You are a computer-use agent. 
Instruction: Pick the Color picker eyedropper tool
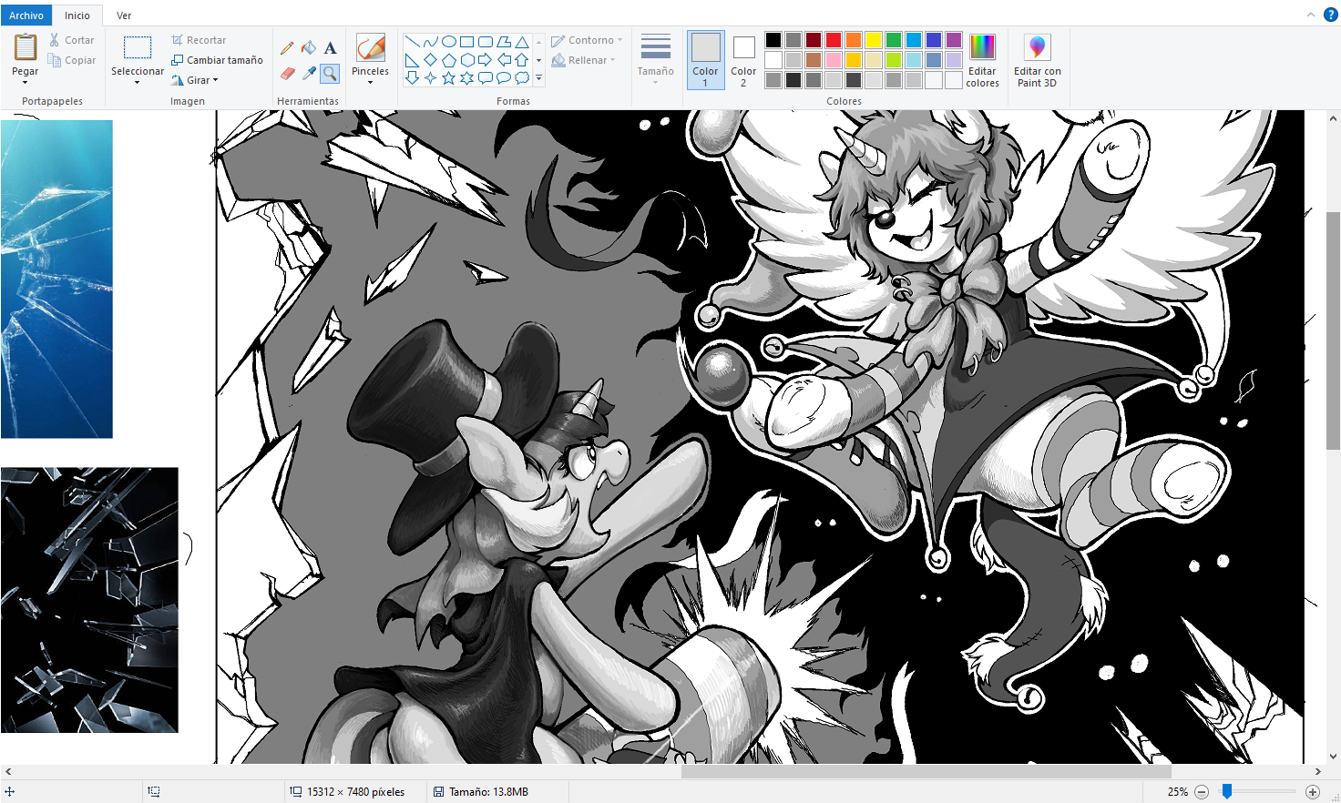(x=309, y=73)
